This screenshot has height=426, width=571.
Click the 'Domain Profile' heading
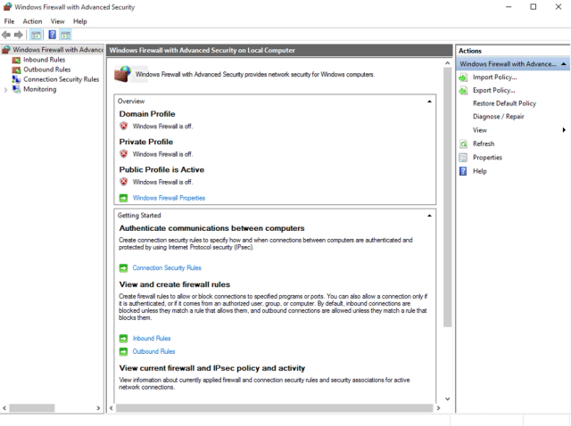point(147,114)
